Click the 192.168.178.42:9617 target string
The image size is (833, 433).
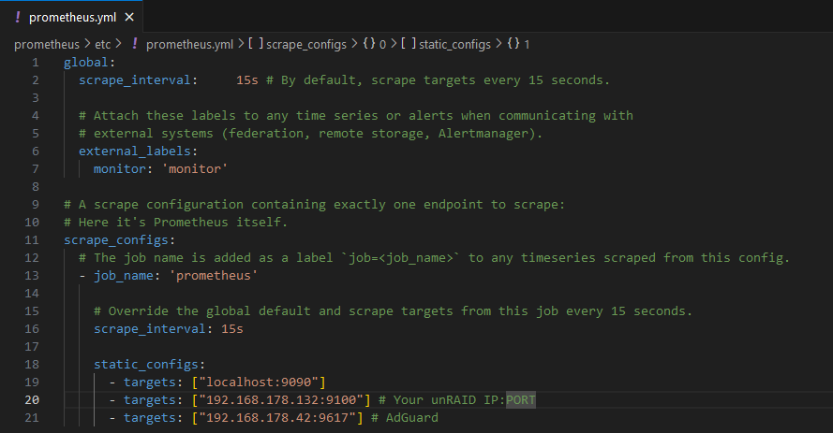(x=276, y=418)
